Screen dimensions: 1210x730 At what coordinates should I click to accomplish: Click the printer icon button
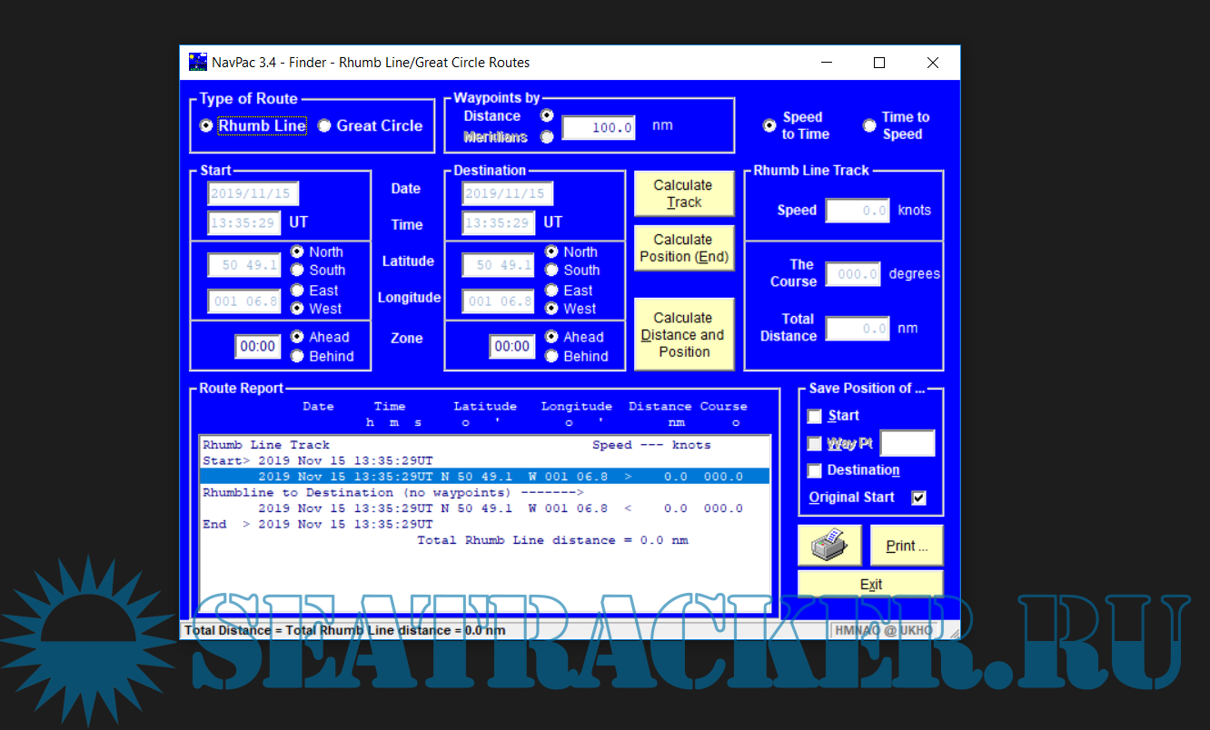point(829,546)
